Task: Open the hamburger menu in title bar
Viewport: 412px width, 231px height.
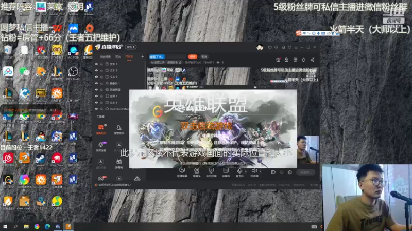Action: [x=296, y=47]
